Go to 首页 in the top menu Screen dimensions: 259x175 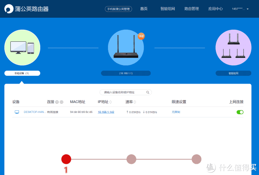[144, 9]
